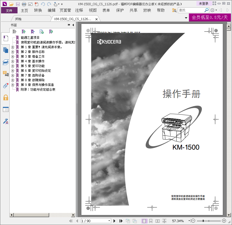Image resolution: width=232 pixels, height=225 pixels.
Task: Click the add new bookmark icon
Action: (x=23, y=31)
